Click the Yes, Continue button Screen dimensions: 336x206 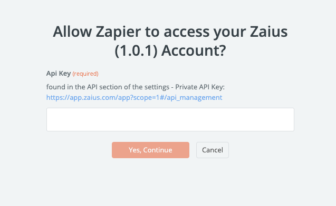coord(150,150)
